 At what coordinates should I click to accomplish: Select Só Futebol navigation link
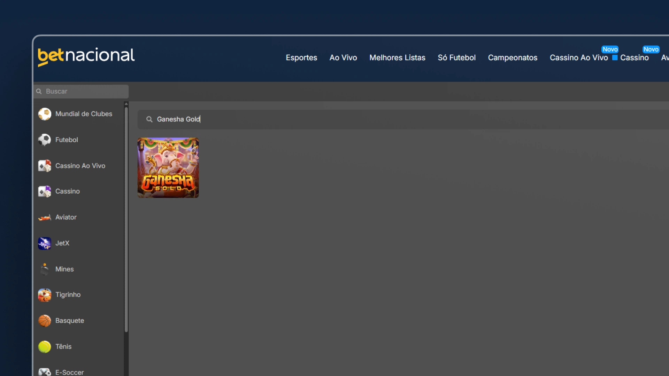pos(456,58)
